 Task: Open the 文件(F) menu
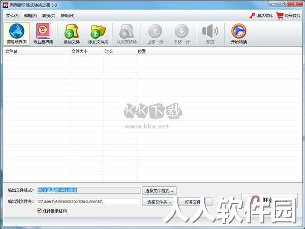[12, 16]
